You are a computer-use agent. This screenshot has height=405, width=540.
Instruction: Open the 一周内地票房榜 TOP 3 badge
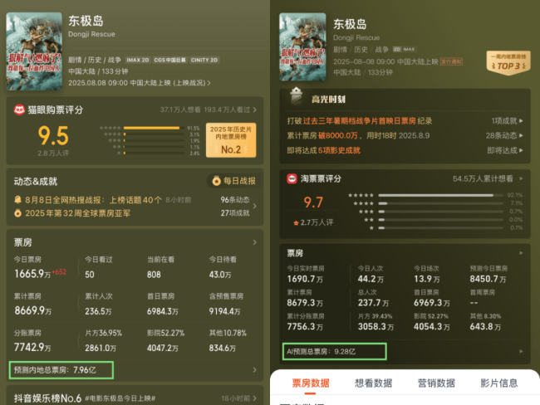click(x=508, y=62)
